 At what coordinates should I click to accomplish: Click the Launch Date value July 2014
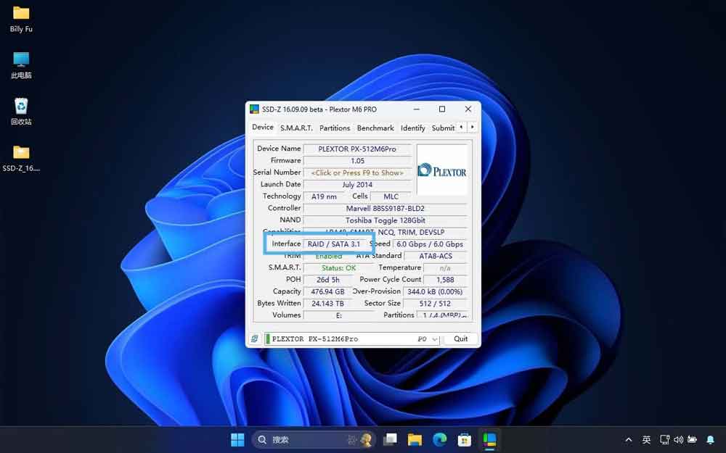(357, 184)
